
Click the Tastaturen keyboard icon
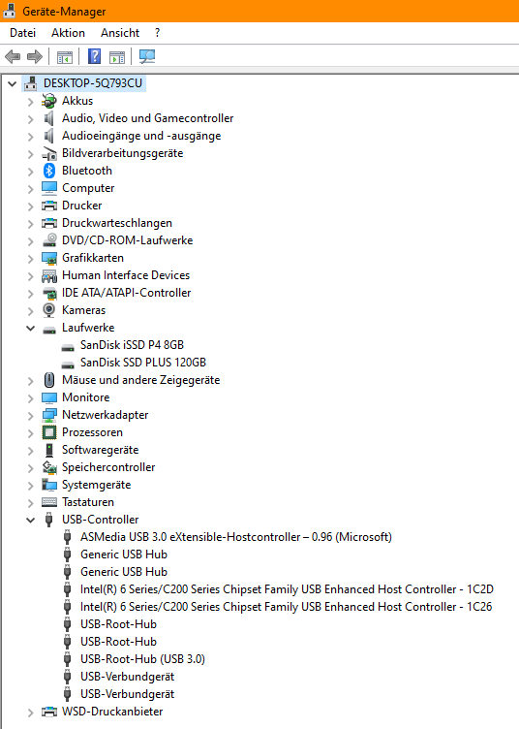49,502
